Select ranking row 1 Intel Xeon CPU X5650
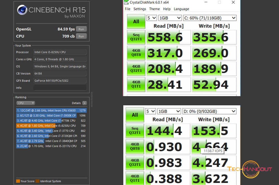 click(x=51, y=110)
